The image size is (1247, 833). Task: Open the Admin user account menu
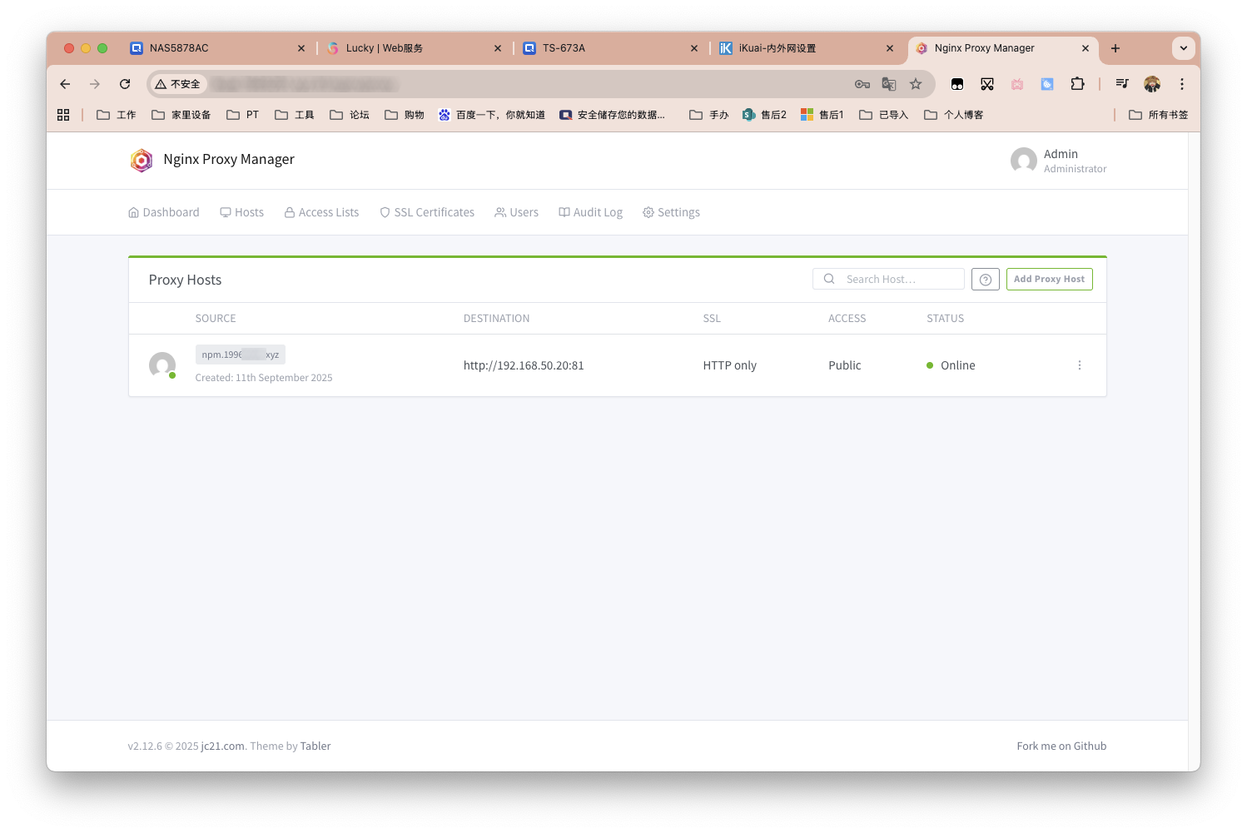tap(1058, 161)
